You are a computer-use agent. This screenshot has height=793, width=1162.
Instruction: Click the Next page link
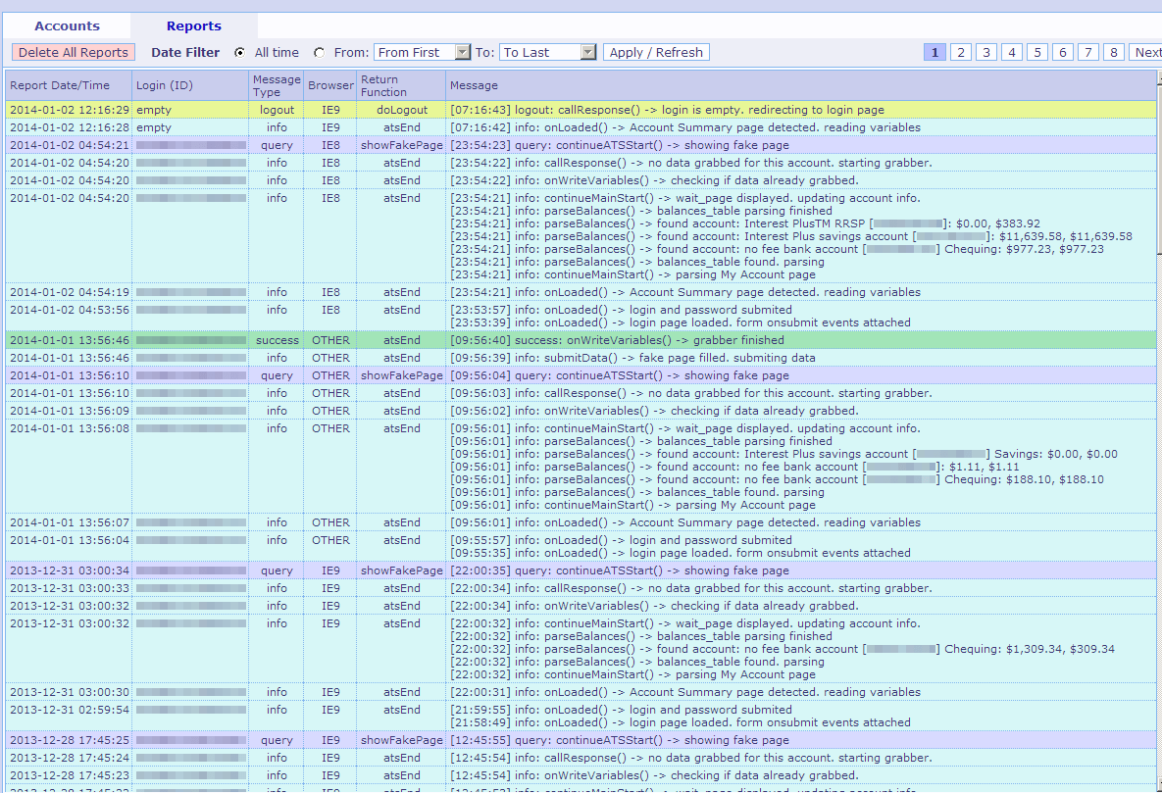(1146, 53)
